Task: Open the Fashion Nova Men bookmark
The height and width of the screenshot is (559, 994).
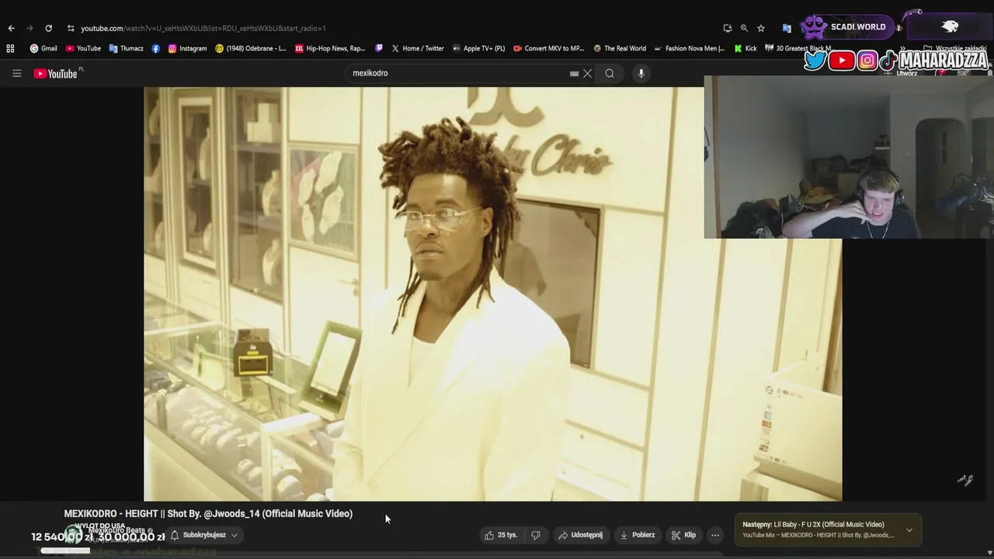Action: pos(689,48)
